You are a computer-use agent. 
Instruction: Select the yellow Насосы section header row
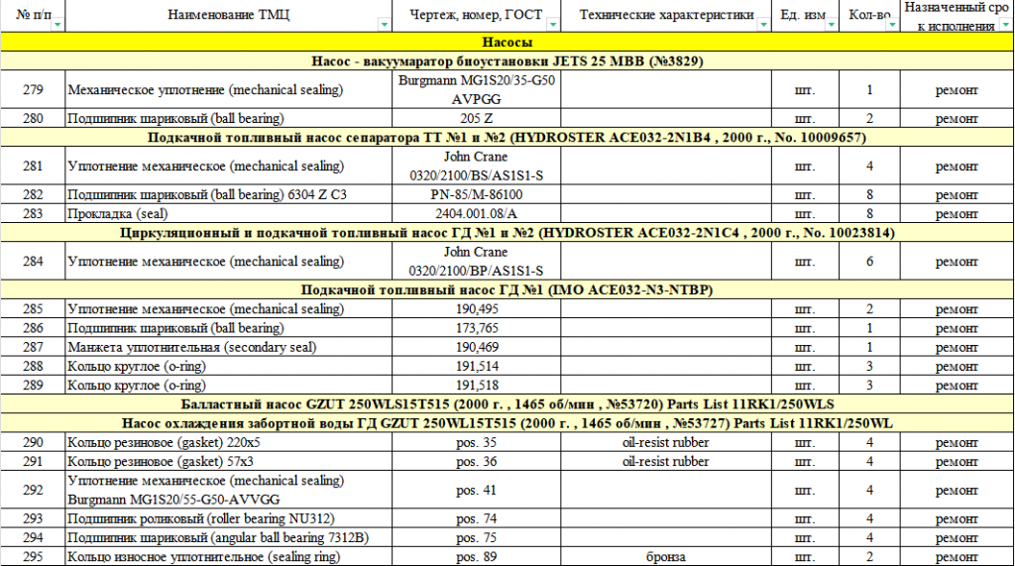coord(507,43)
